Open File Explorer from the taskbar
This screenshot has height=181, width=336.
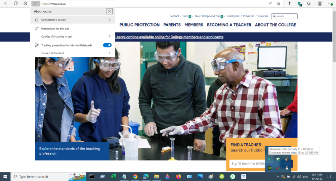157,177
